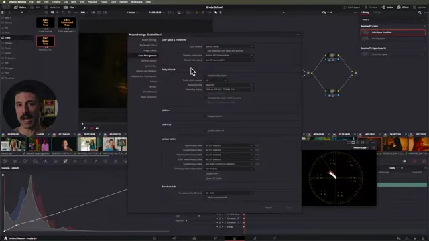
Task: Open the Output color space dropdown
Action: click(229, 60)
